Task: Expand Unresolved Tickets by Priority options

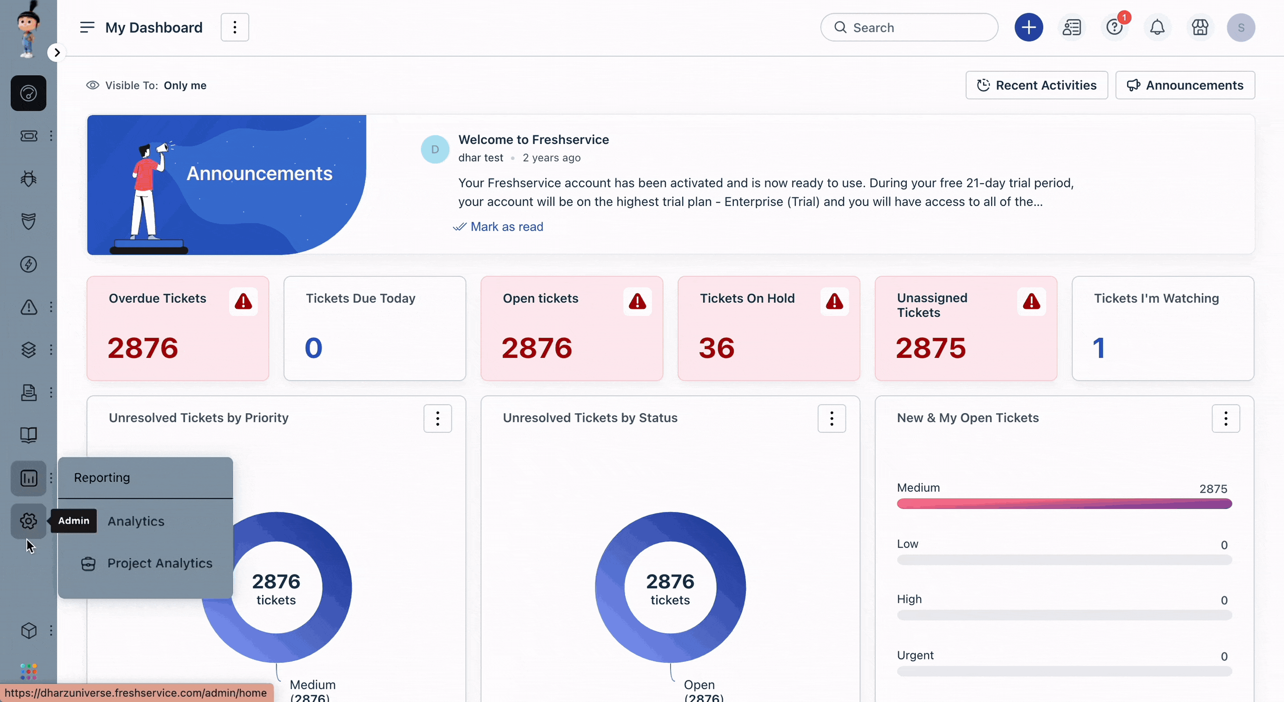Action: [437, 418]
